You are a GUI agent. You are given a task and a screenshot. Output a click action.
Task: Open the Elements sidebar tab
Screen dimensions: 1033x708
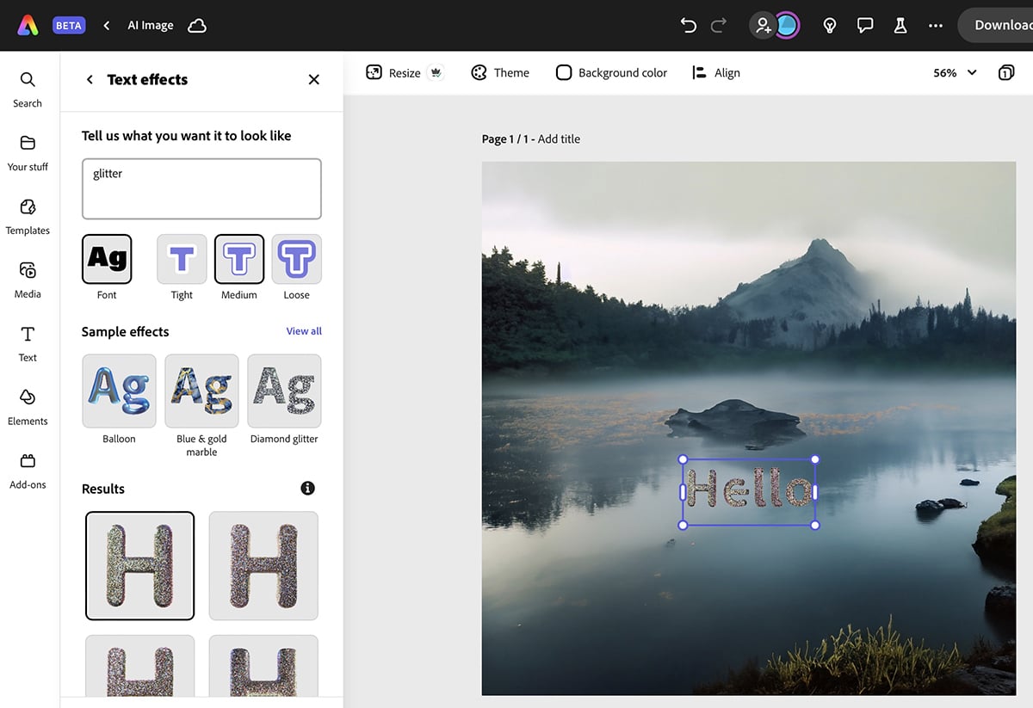click(28, 407)
